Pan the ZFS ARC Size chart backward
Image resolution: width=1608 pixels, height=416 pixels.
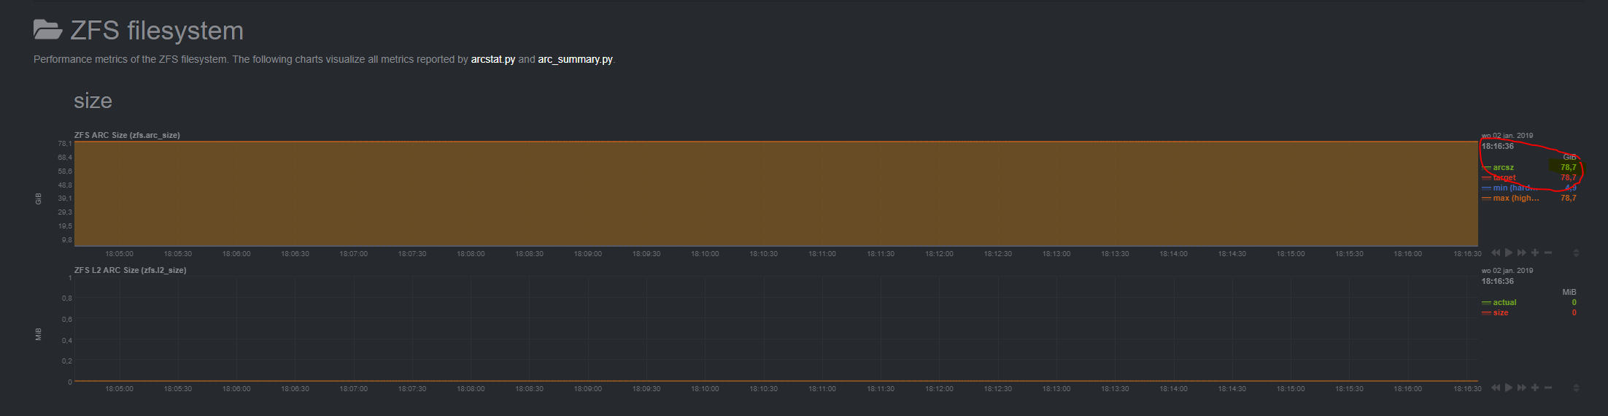click(1495, 253)
